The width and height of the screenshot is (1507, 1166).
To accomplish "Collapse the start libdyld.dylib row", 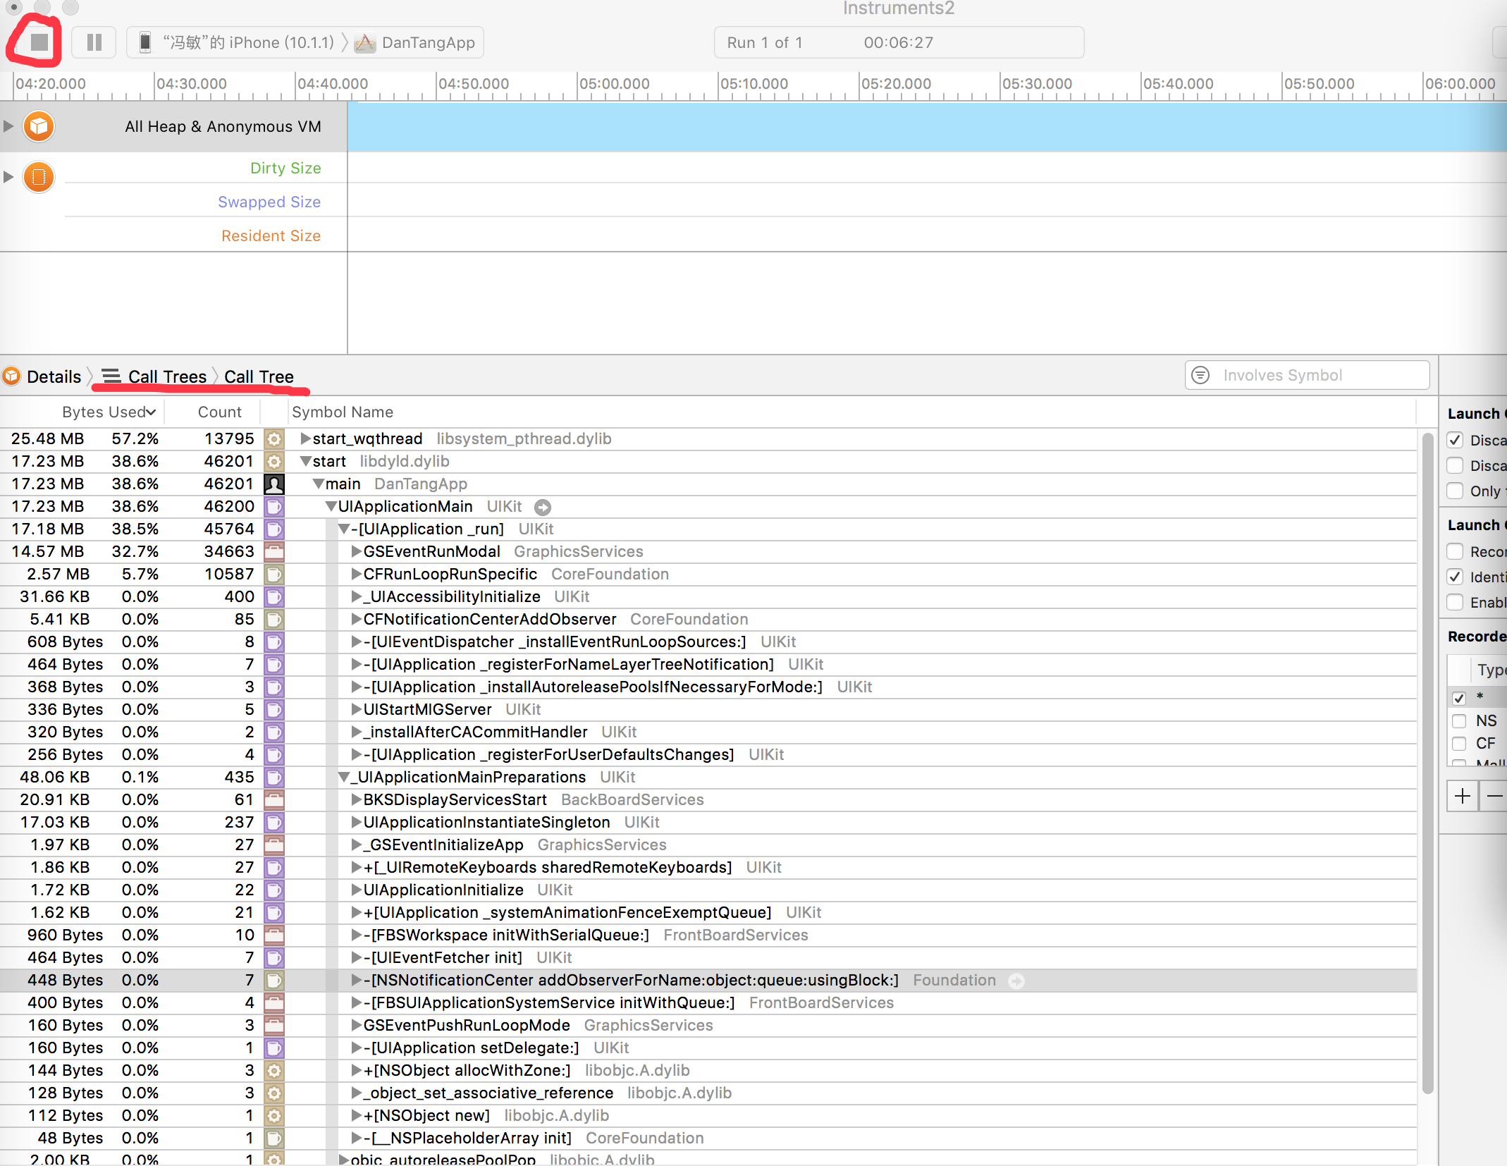I will (x=305, y=461).
